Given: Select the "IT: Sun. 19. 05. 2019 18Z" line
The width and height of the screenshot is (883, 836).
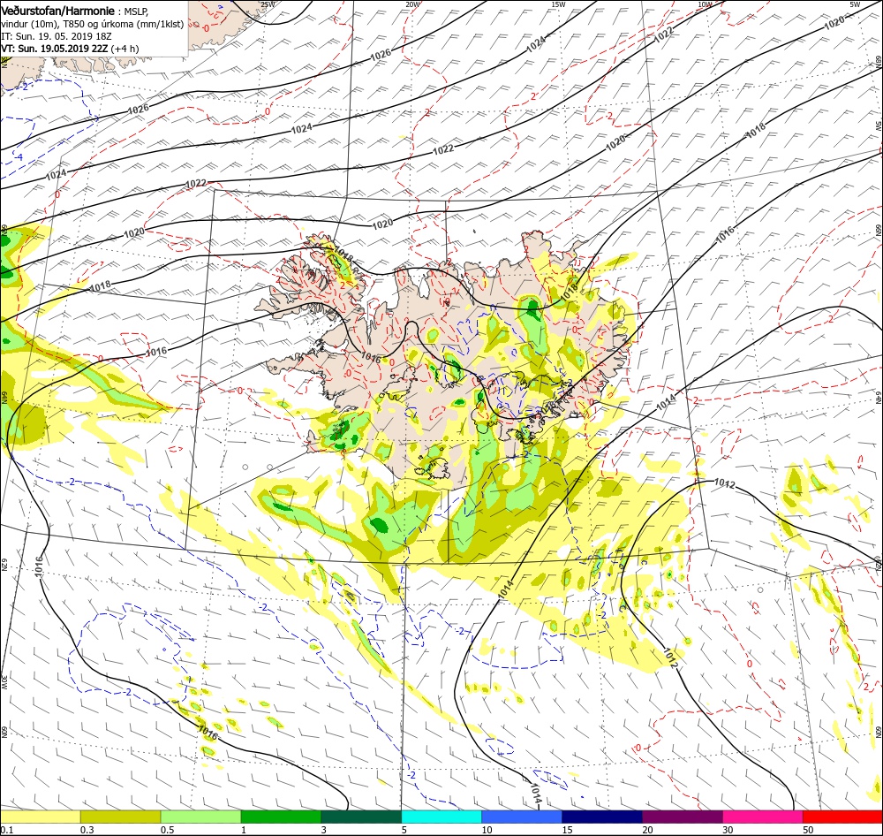Looking at the screenshot, I should point(57,36).
